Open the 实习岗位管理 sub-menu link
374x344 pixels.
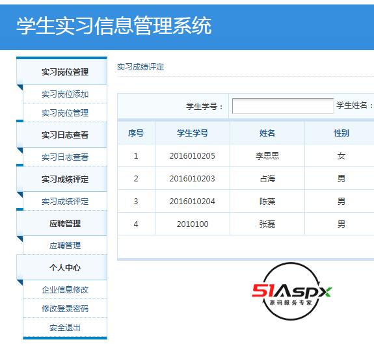[x=65, y=112]
